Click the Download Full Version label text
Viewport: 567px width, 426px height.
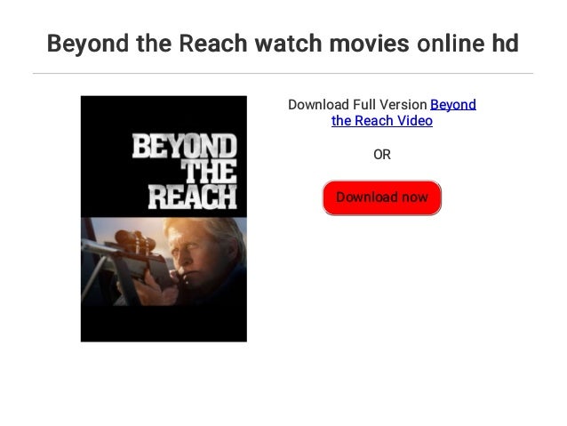(x=357, y=105)
